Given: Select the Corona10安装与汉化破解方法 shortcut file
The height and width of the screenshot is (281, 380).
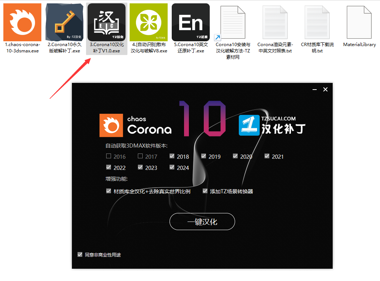Looking at the screenshot, I should pyautogui.click(x=232, y=23).
